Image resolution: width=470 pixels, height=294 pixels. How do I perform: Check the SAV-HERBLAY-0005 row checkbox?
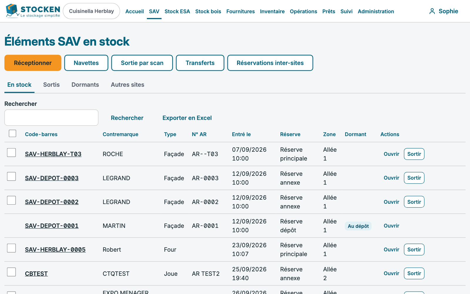(x=11, y=248)
